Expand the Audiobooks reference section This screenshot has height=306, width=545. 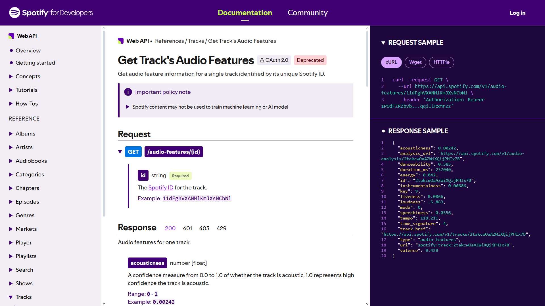click(11, 161)
